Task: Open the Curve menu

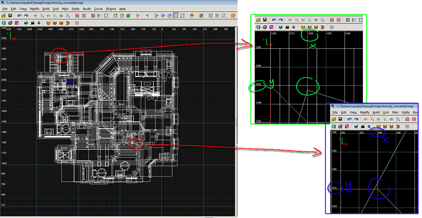Action: pos(98,8)
